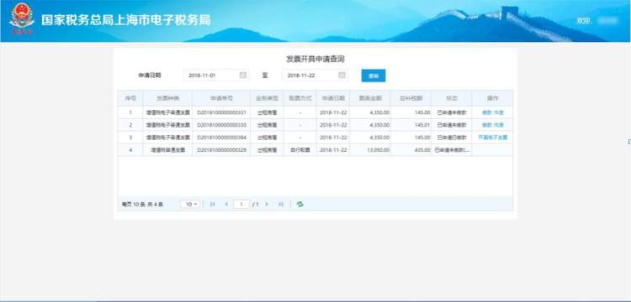Select application number ending 329 in row 4
The height and width of the screenshot is (302, 631).
pos(222,150)
